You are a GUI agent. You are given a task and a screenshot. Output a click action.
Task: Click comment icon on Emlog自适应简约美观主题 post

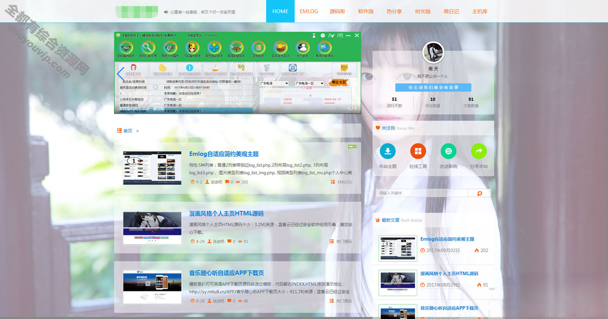click(x=227, y=182)
